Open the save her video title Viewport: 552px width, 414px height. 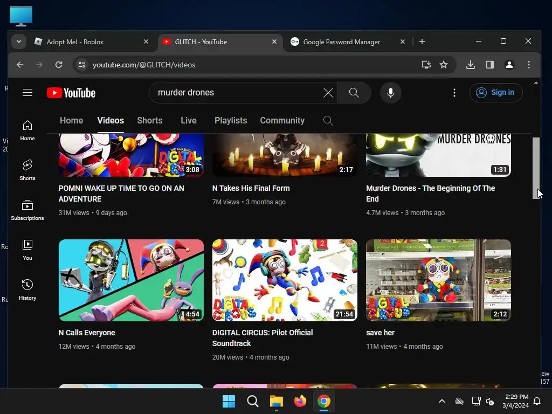pos(380,333)
